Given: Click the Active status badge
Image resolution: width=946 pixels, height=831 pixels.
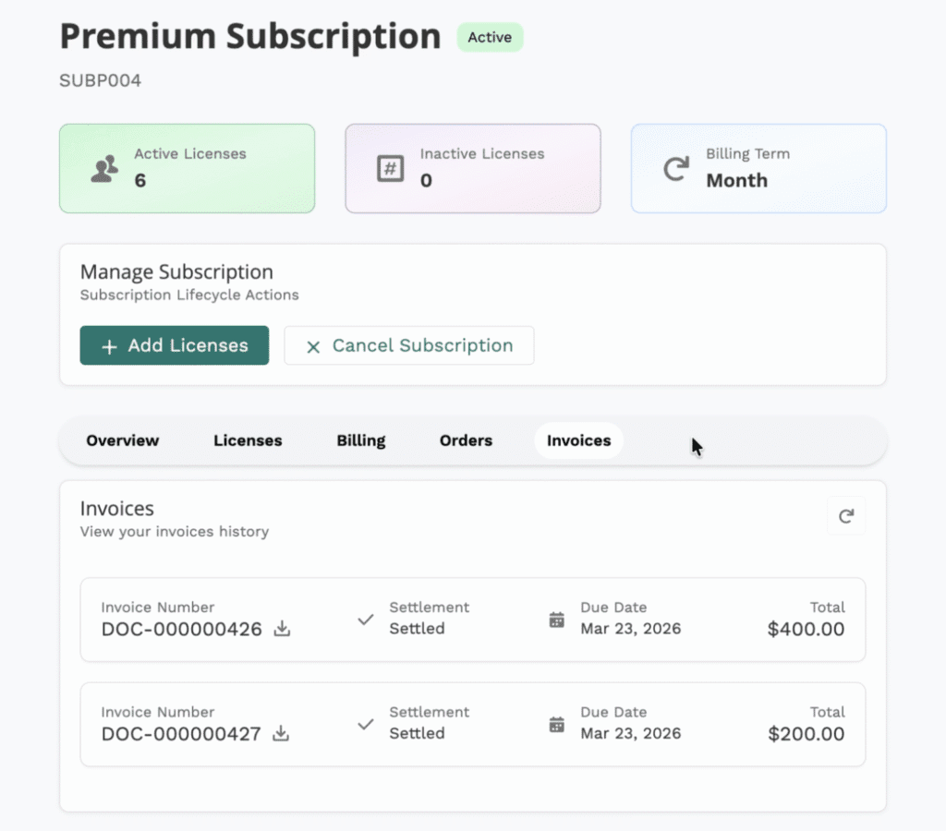Looking at the screenshot, I should [490, 38].
